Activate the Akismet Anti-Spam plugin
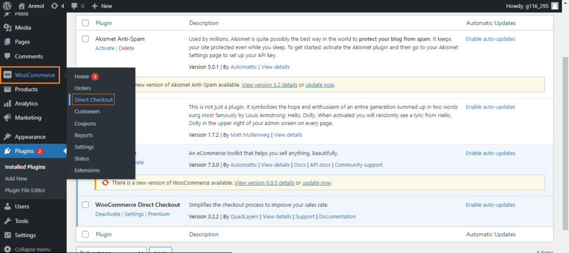The width and height of the screenshot is (569, 253). pyautogui.click(x=105, y=48)
